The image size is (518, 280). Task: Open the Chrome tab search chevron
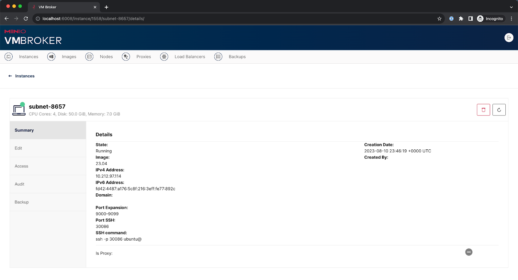tap(511, 7)
